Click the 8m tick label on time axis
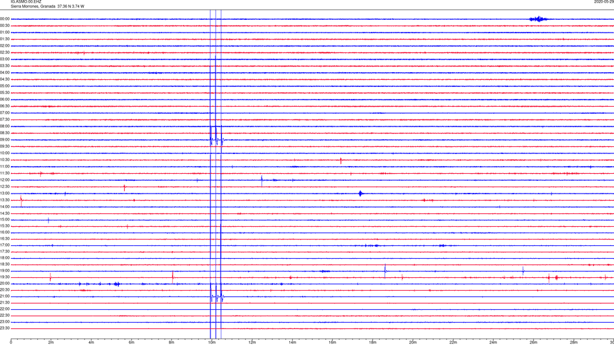Image resolution: width=614 pixels, height=345 pixels. [171, 342]
